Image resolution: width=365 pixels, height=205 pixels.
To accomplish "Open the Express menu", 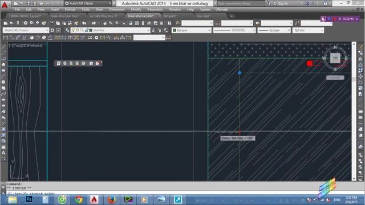I will click(x=205, y=9).
